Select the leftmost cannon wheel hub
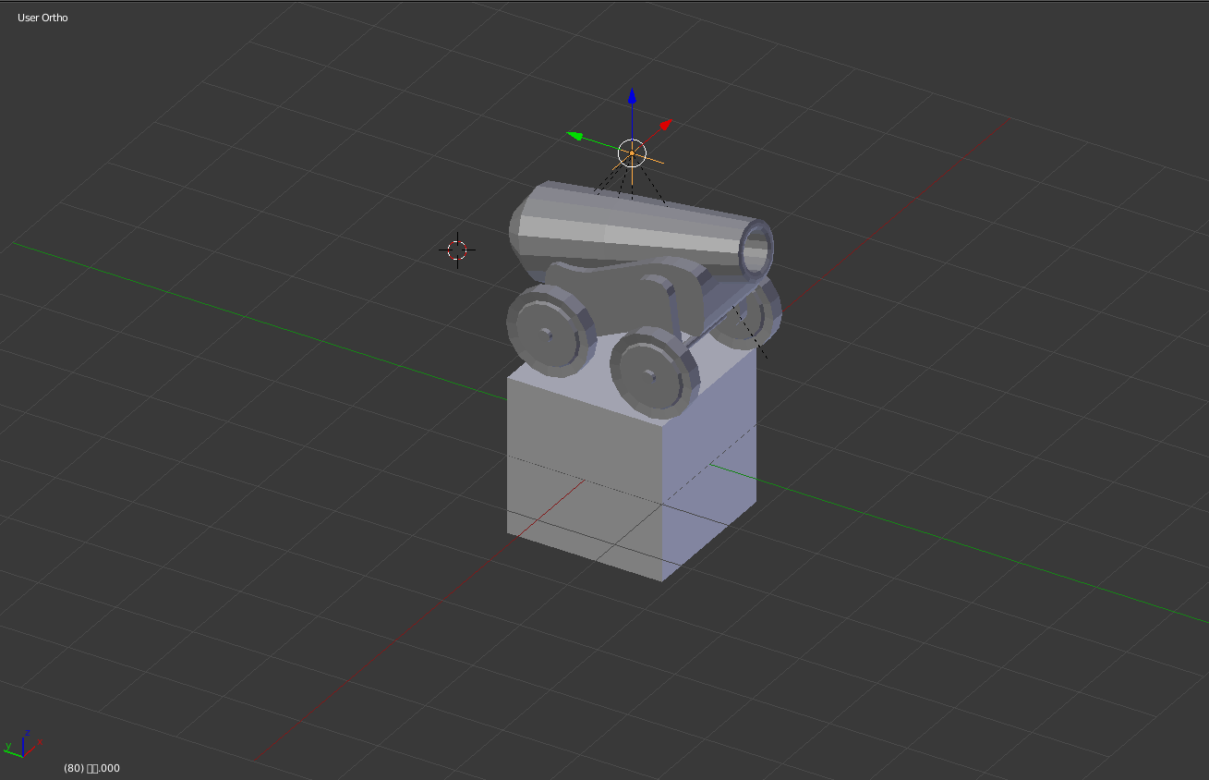 (x=547, y=333)
